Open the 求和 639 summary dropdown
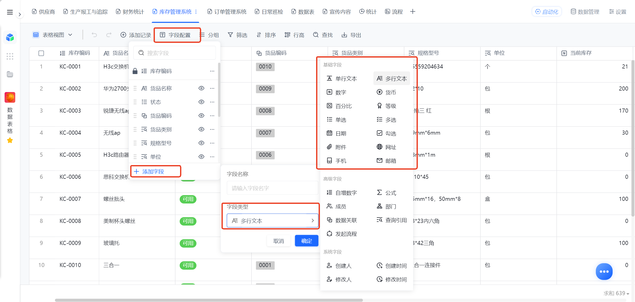635x302 pixels. pos(616,293)
